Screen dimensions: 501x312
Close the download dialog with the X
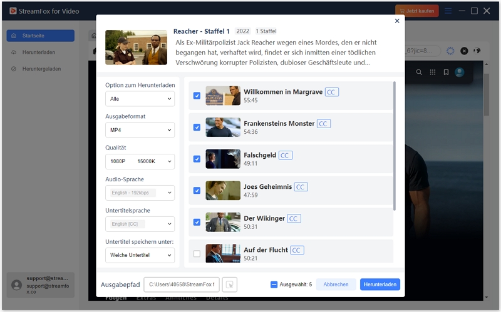(396, 21)
